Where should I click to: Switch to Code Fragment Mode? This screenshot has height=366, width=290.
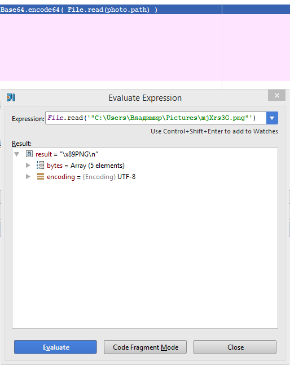pos(145,347)
